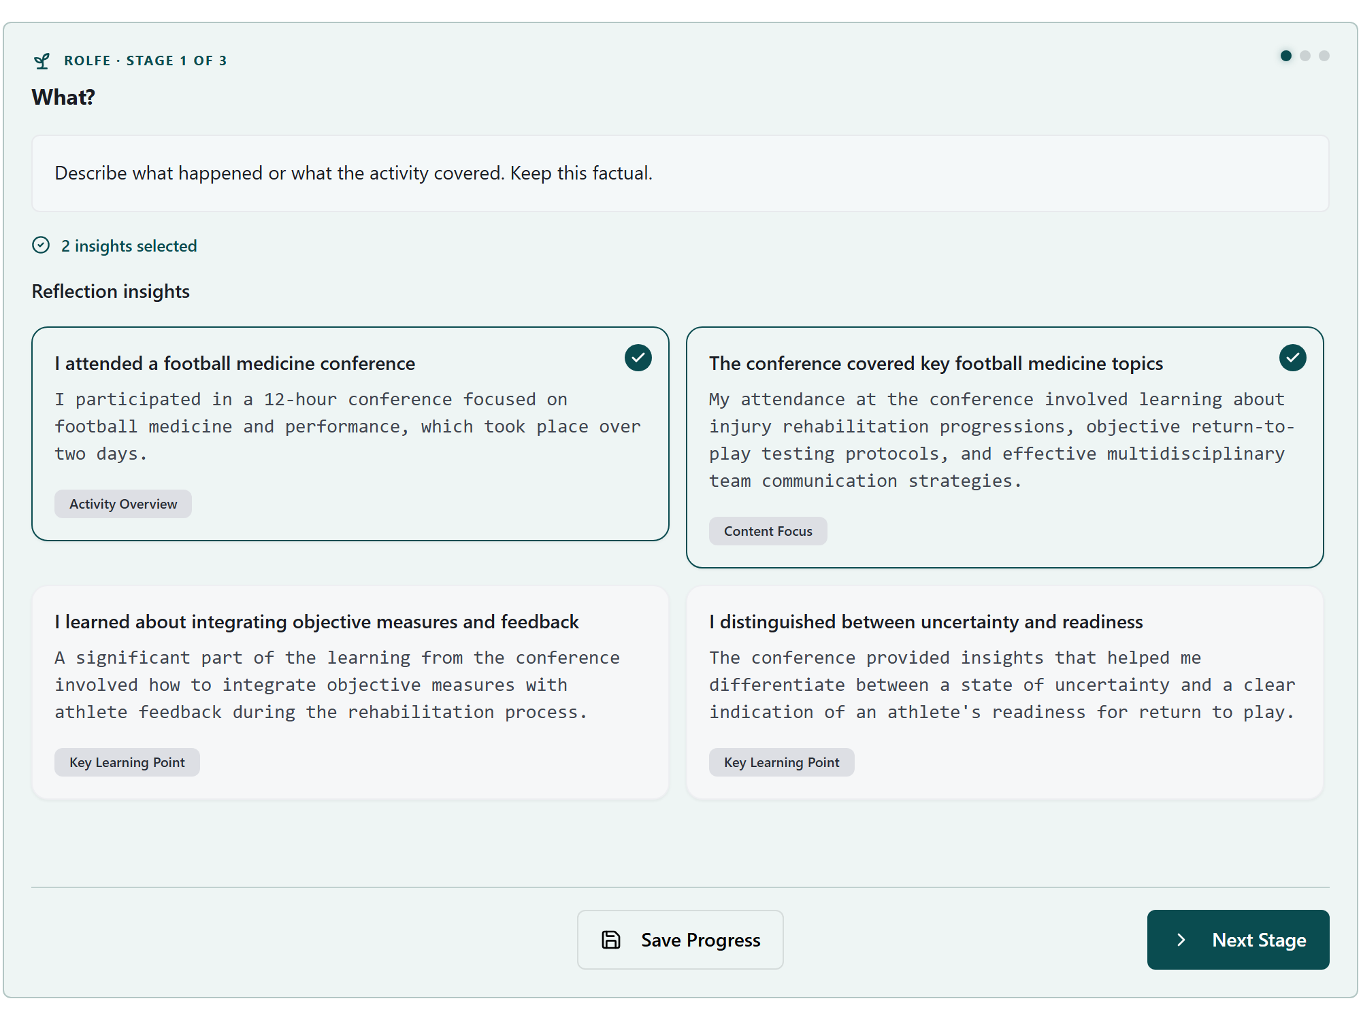Click the floppy disk save icon
The width and height of the screenshot is (1361, 1020).
coord(611,940)
